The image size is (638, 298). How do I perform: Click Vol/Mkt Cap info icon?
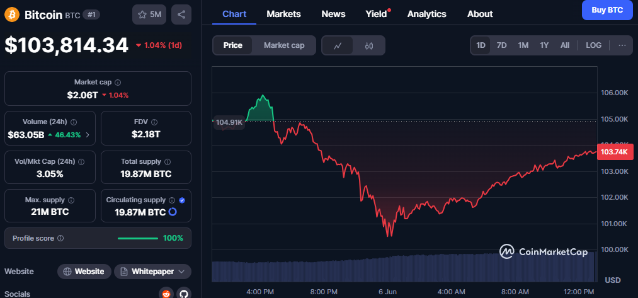pos(81,162)
